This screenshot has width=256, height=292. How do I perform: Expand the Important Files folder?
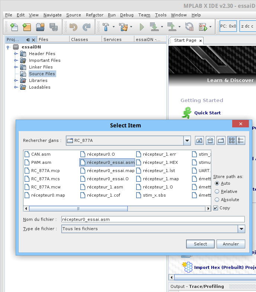[x=16, y=60]
